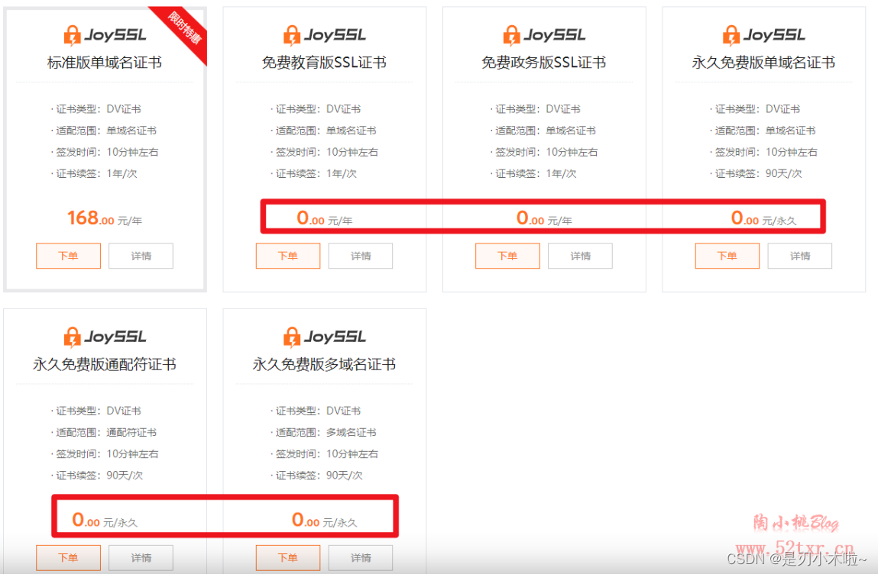Viewport: 878px width, 574px height.
Task: Select title 免费教育版SSL证书
Action: coord(324,62)
